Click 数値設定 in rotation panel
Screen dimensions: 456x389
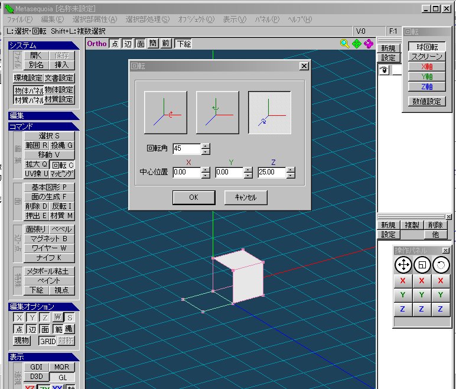point(426,101)
